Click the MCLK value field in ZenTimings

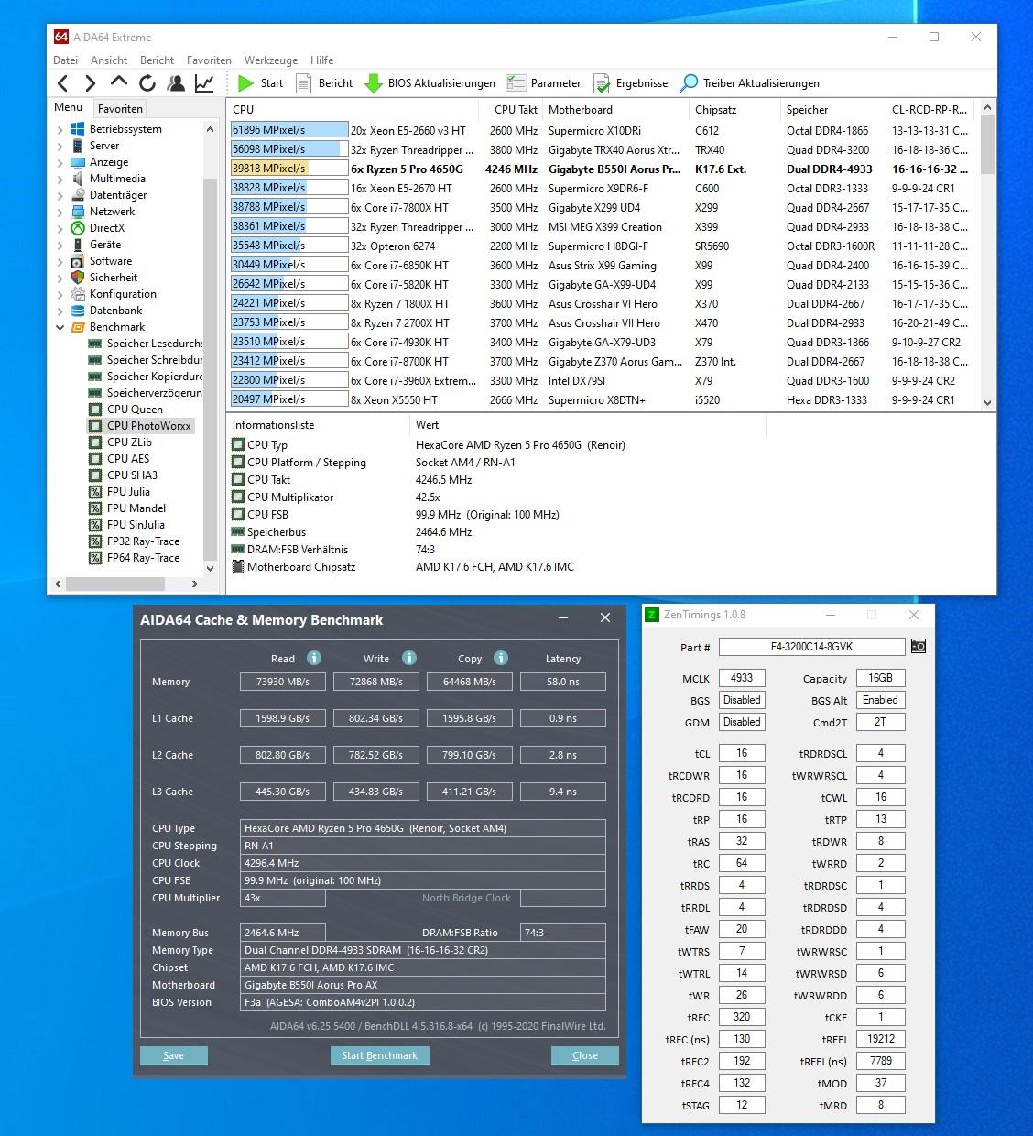pyautogui.click(x=742, y=678)
